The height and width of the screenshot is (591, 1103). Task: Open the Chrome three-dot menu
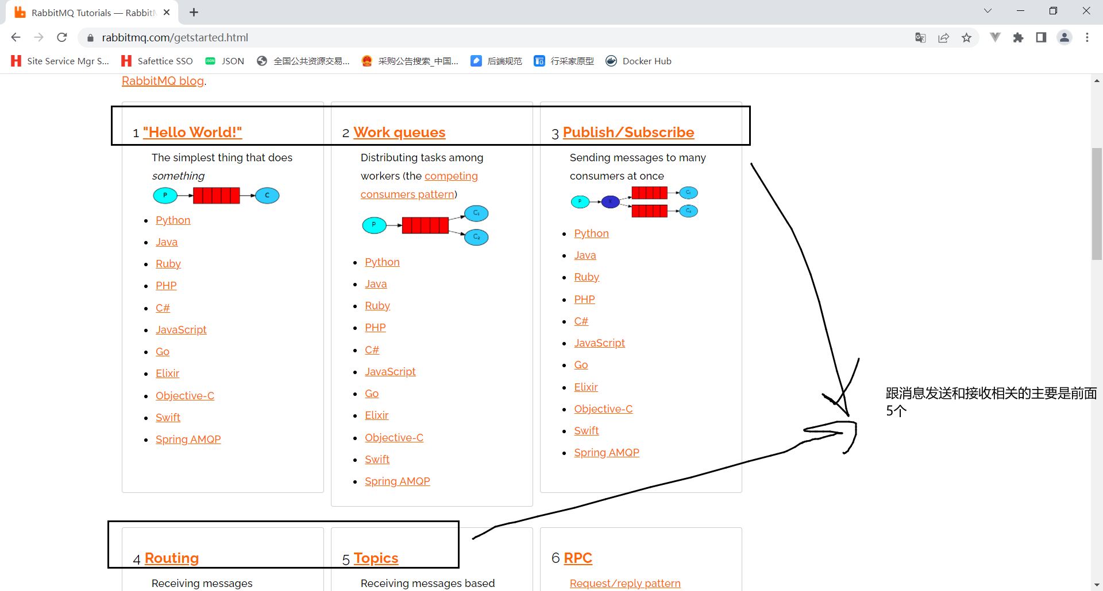[x=1087, y=37]
